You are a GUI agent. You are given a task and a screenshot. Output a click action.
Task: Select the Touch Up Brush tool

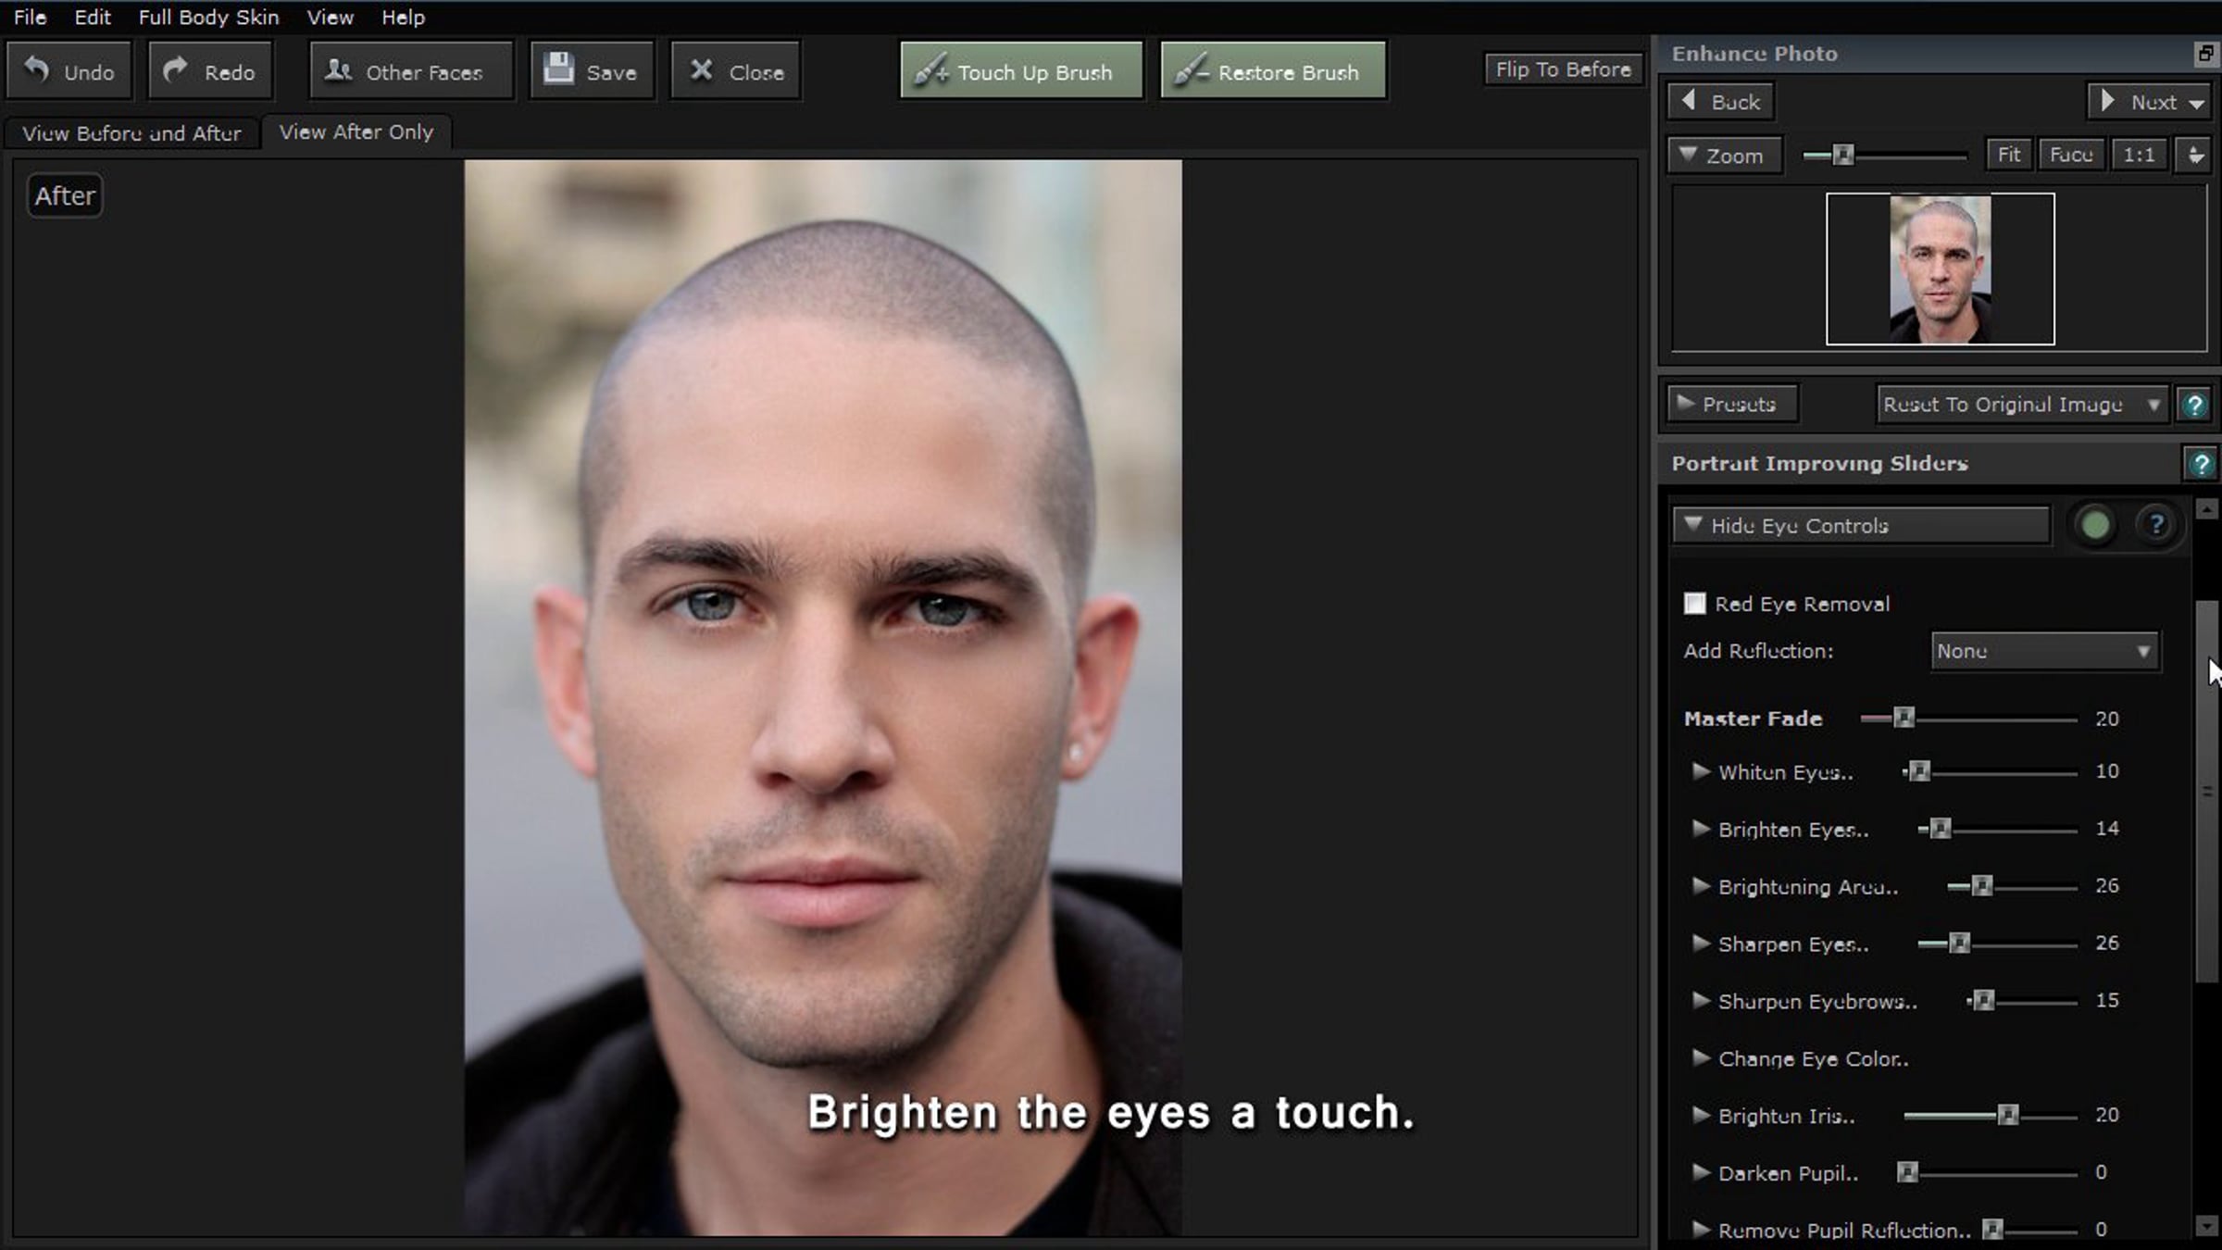click(1020, 71)
